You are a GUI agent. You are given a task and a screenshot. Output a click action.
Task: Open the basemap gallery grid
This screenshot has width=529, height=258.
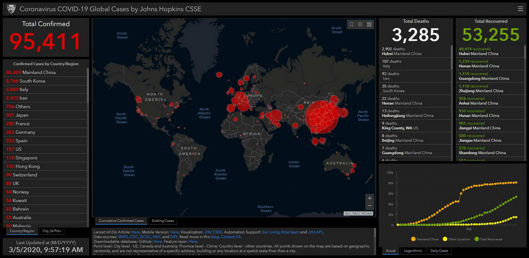369,24
